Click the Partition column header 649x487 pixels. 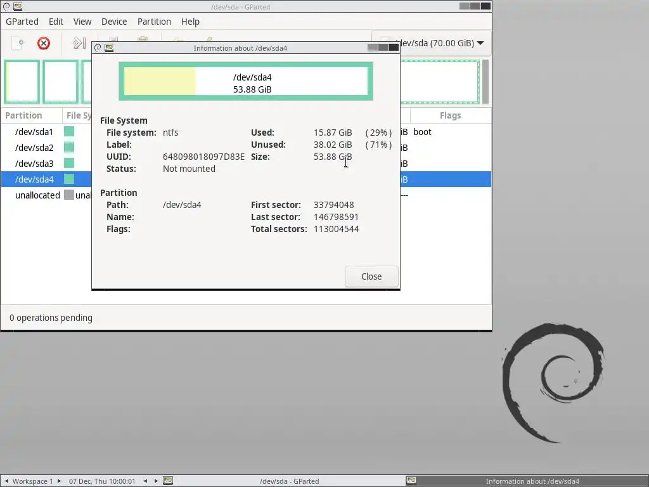[32, 115]
